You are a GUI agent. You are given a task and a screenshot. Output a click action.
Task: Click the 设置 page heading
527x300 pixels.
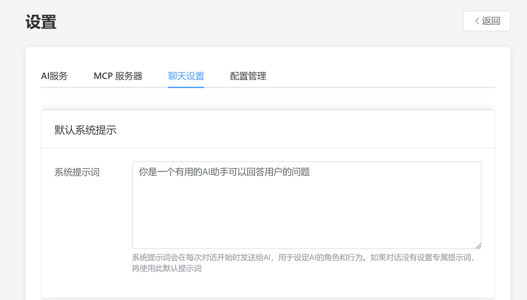(40, 22)
